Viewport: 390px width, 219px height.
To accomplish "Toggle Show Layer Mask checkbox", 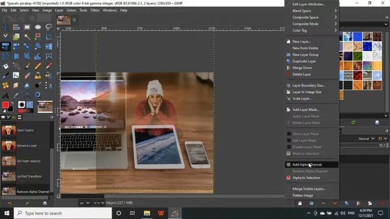I will tap(289, 134).
